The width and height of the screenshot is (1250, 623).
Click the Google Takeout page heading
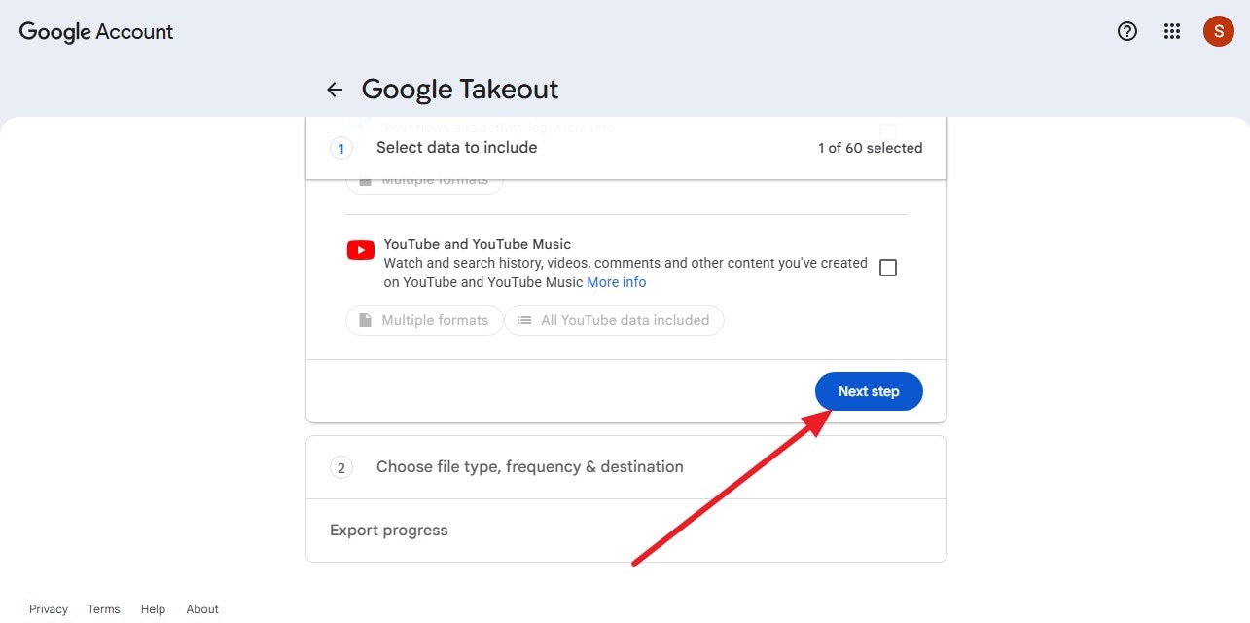(x=460, y=90)
